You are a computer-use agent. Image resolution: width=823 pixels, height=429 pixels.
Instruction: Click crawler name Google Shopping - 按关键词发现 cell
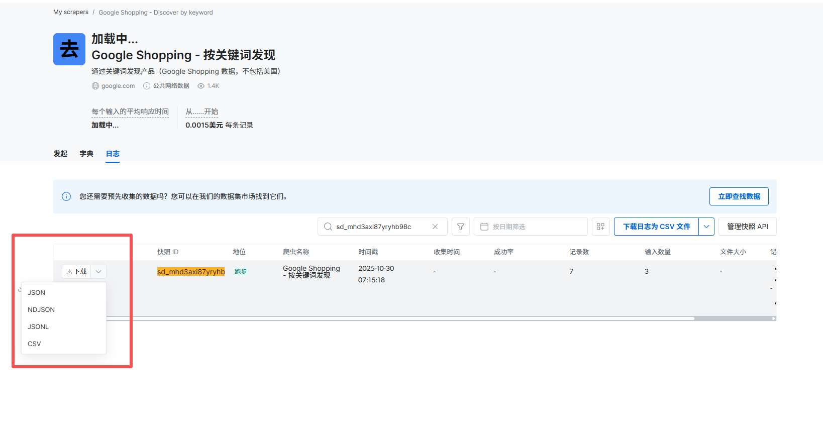click(x=312, y=272)
